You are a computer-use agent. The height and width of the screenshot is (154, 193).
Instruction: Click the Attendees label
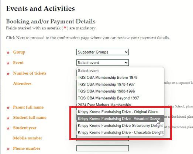tap(22, 84)
